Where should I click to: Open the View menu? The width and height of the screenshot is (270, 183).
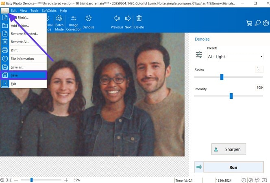click(x=24, y=11)
